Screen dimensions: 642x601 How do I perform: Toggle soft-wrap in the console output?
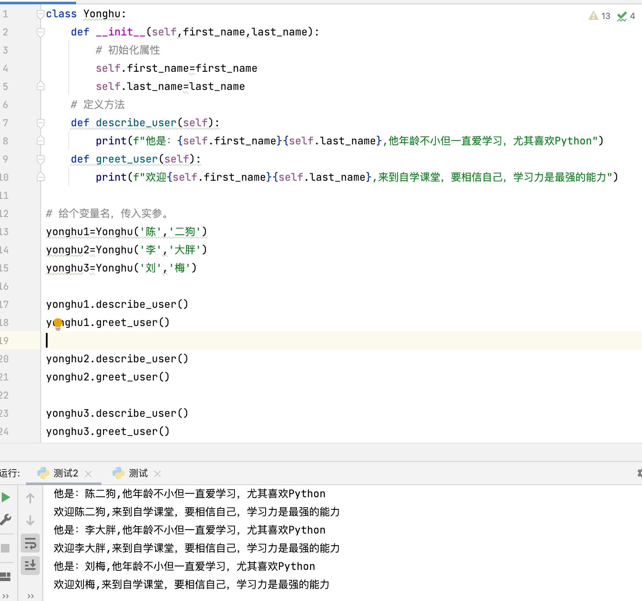coord(30,543)
